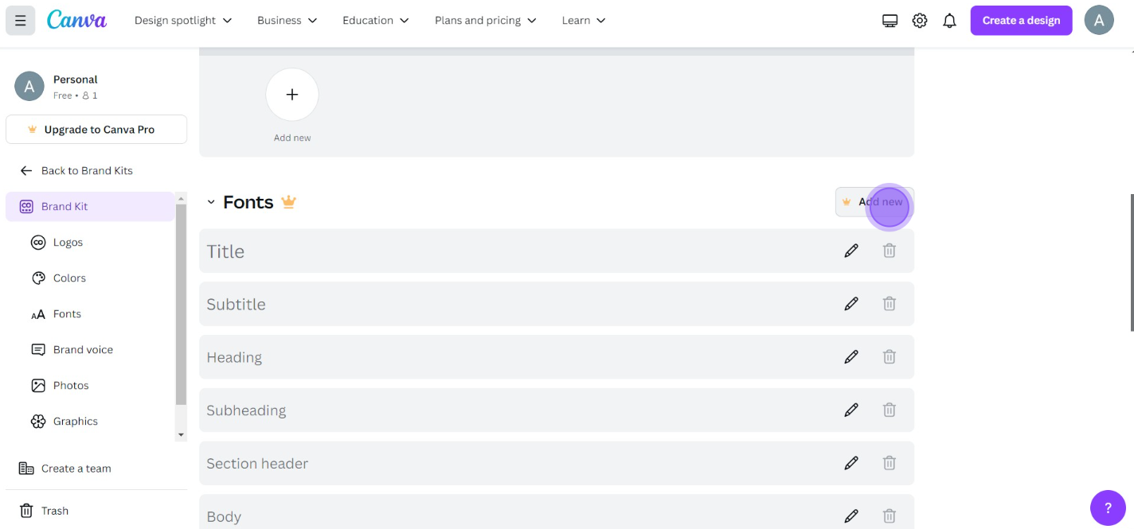This screenshot has width=1134, height=529.
Task: Open the notifications bell
Action: [x=949, y=21]
